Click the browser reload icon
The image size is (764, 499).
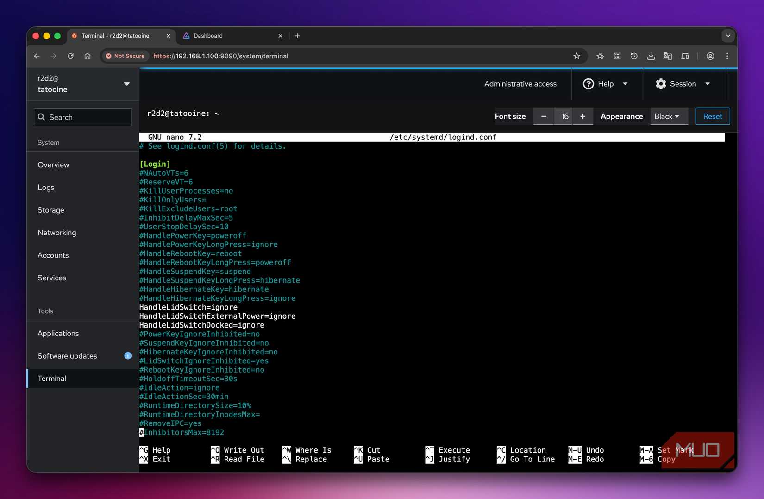point(70,56)
